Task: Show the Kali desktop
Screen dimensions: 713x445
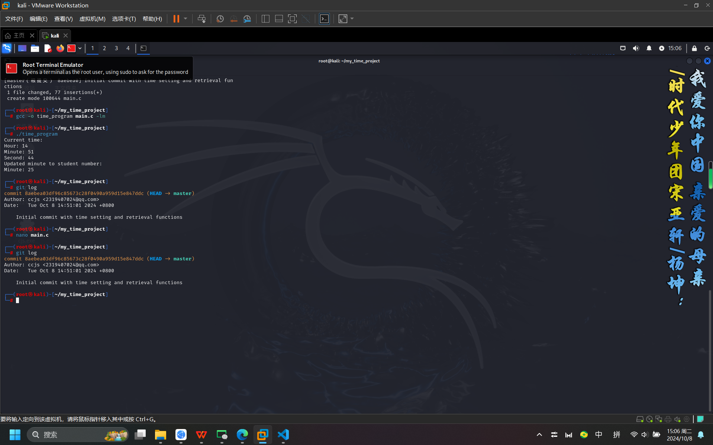Action: point(22,48)
